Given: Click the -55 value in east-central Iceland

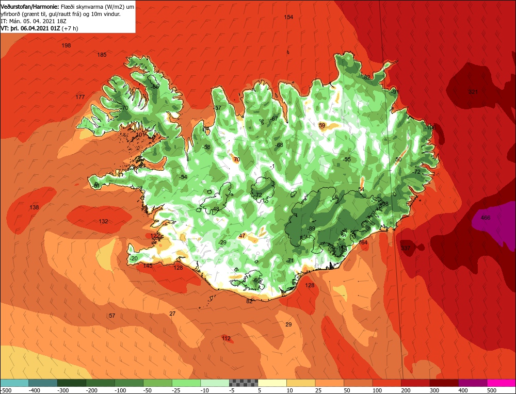Looking at the screenshot, I should (x=346, y=159).
